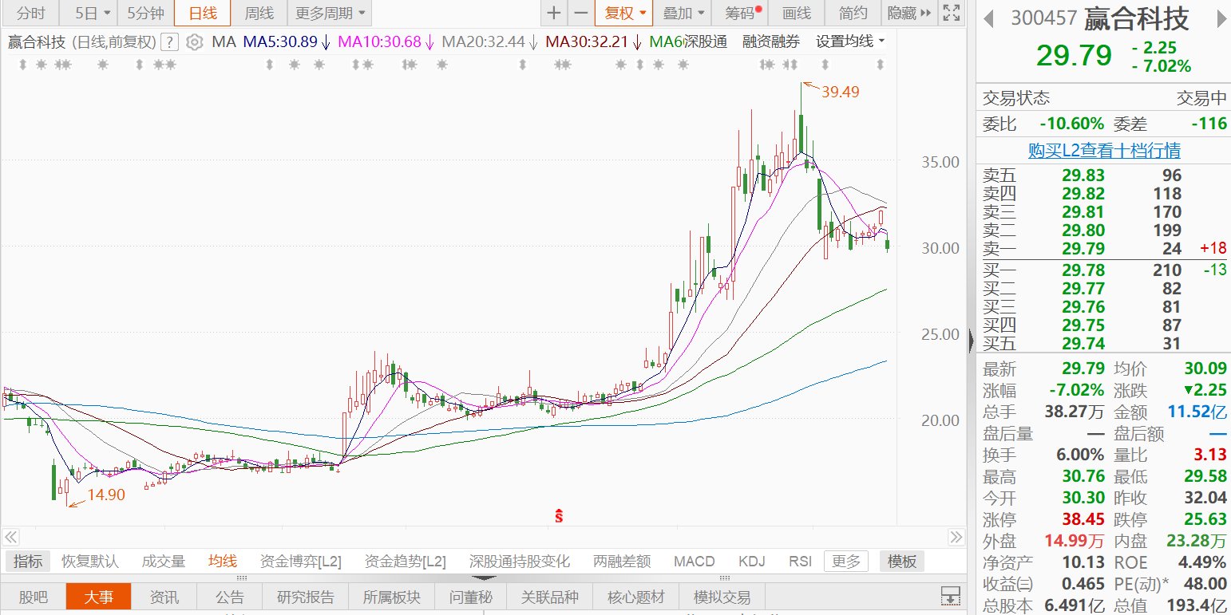Open MA indicator settings gear icon
The image size is (1231, 615).
[x=194, y=42]
